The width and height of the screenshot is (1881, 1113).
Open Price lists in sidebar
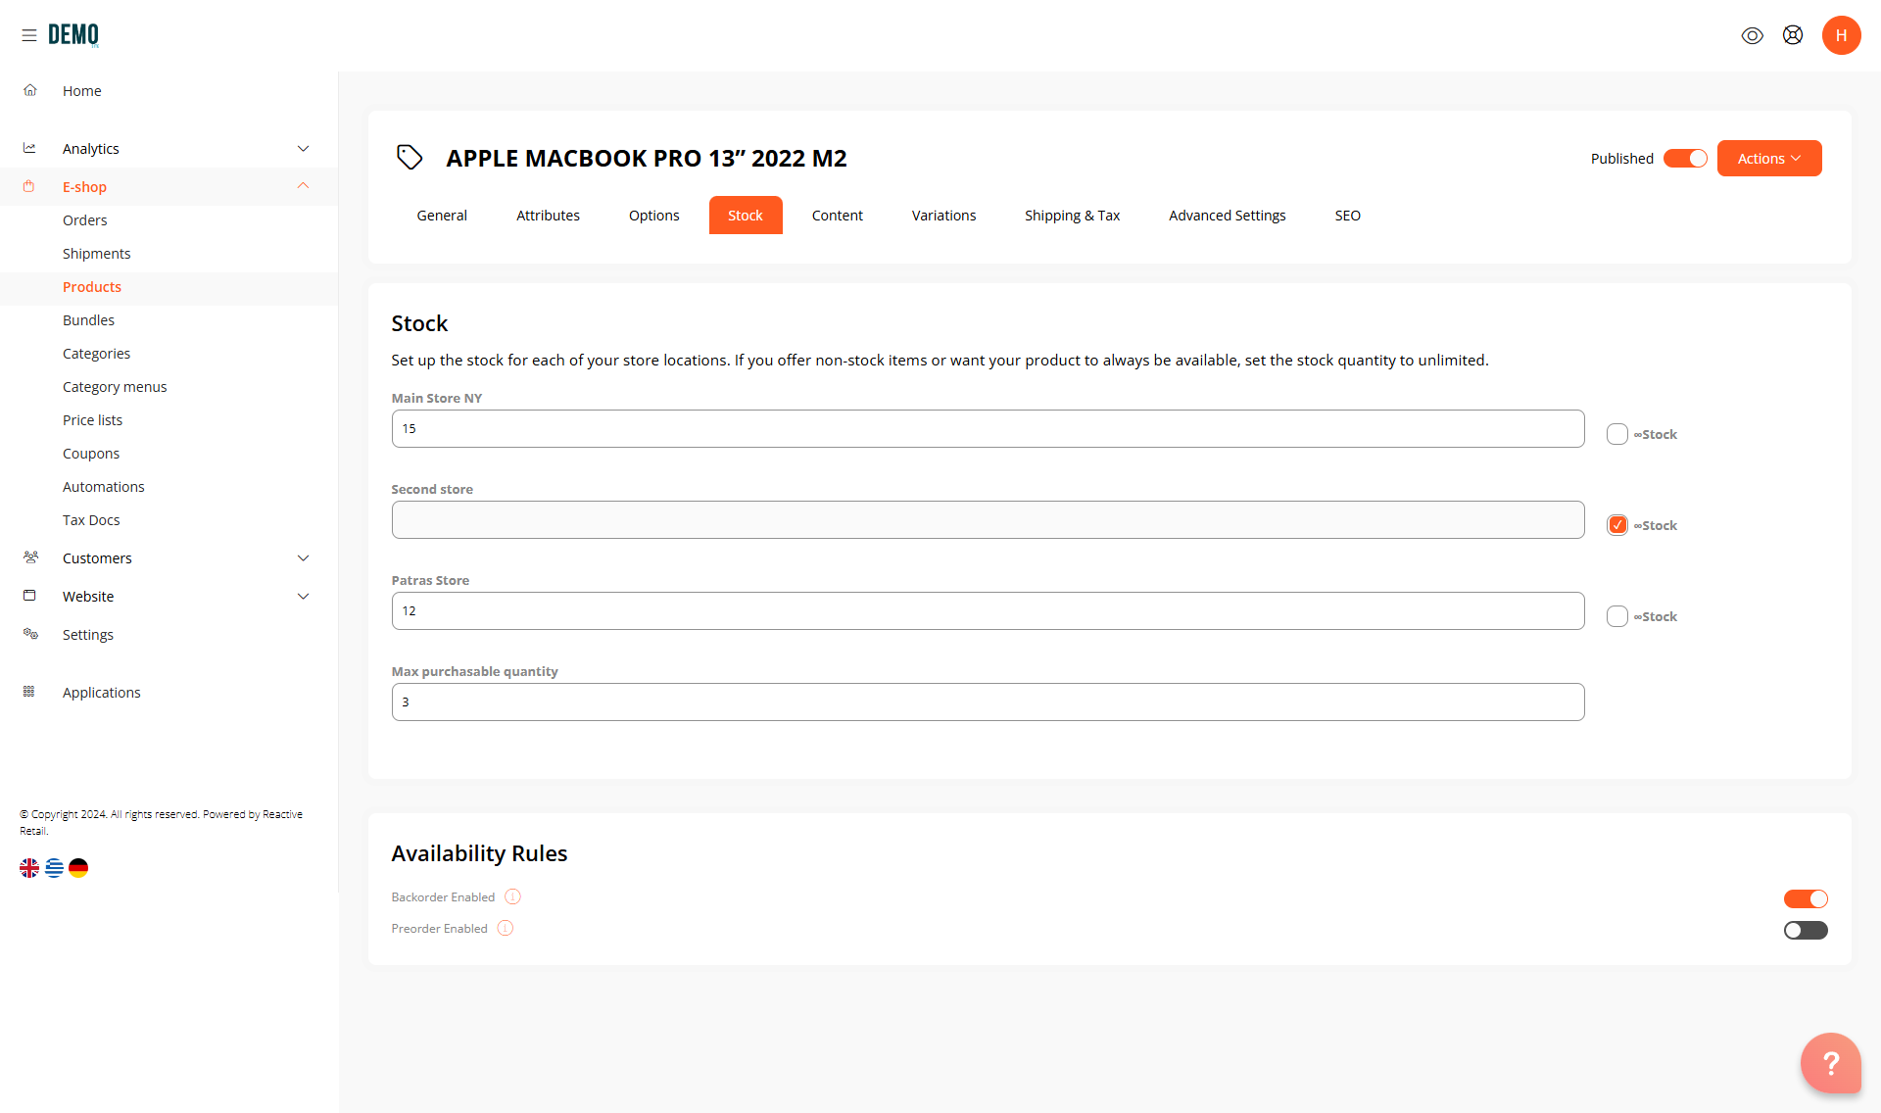(93, 420)
